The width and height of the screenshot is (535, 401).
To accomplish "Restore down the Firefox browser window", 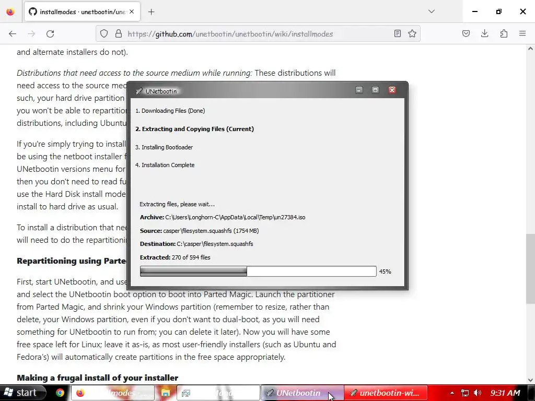I will coord(499,11).
